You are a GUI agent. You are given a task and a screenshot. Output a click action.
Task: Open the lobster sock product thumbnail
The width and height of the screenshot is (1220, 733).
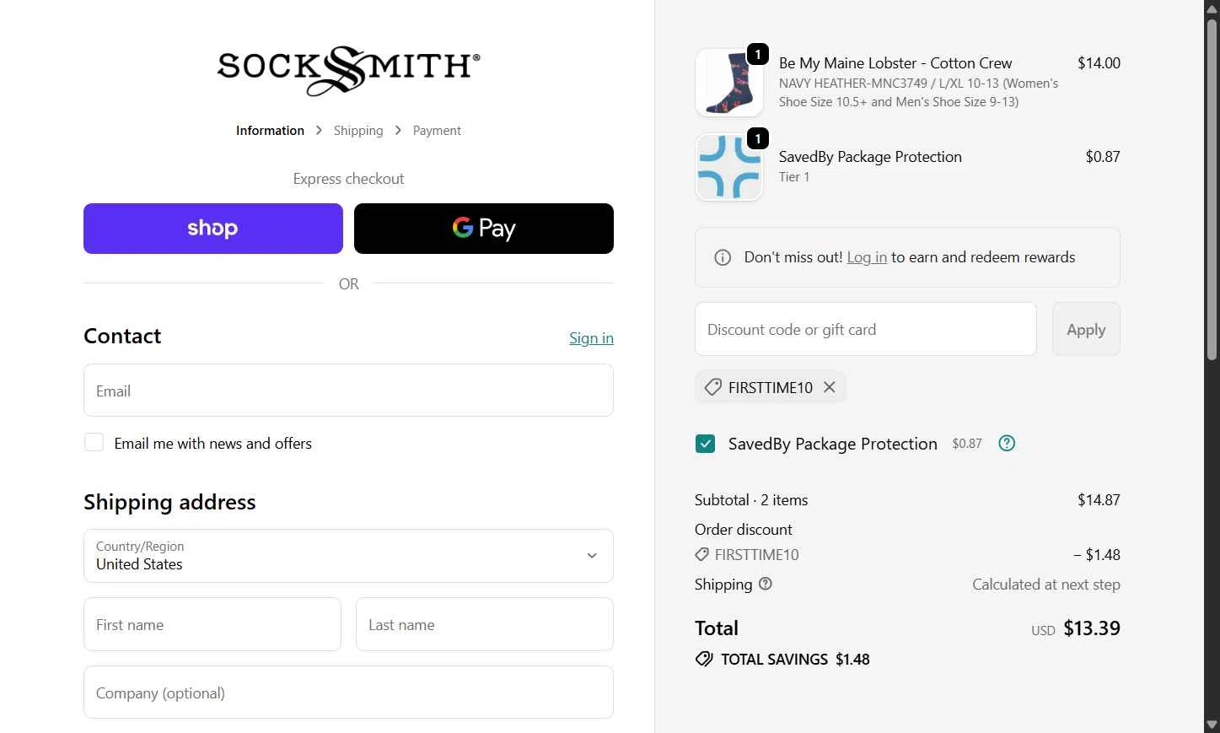coord(729,82)
